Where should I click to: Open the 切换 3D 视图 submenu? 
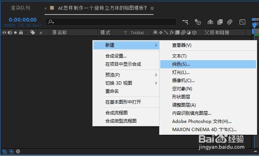(126, 83)
